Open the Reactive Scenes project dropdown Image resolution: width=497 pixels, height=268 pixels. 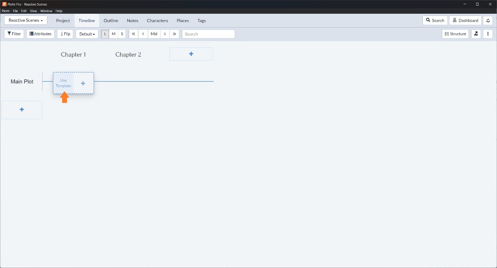click(x=26, y=20)
